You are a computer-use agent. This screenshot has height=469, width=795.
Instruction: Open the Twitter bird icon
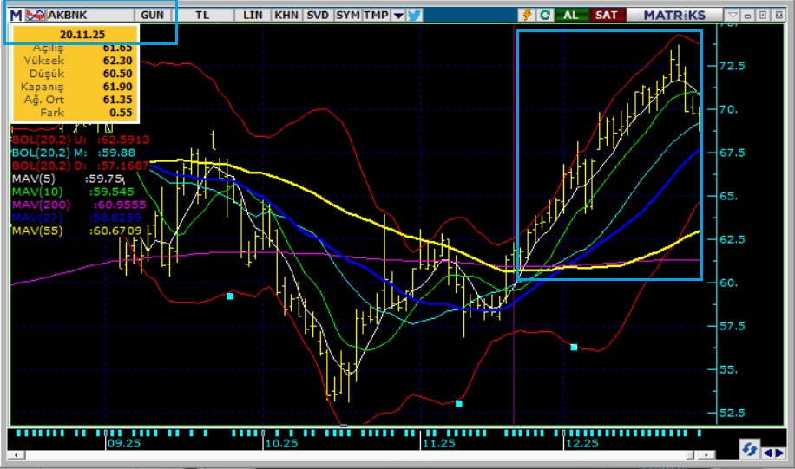coord(414,15)
